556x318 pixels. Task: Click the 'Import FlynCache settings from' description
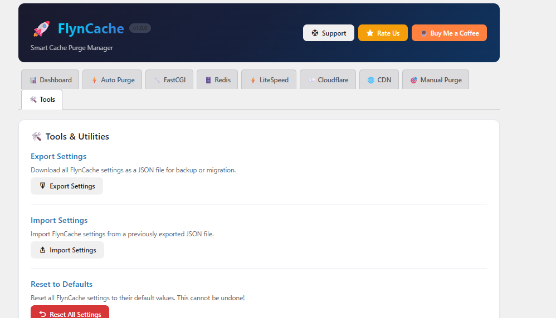click(x=123, y=234)
